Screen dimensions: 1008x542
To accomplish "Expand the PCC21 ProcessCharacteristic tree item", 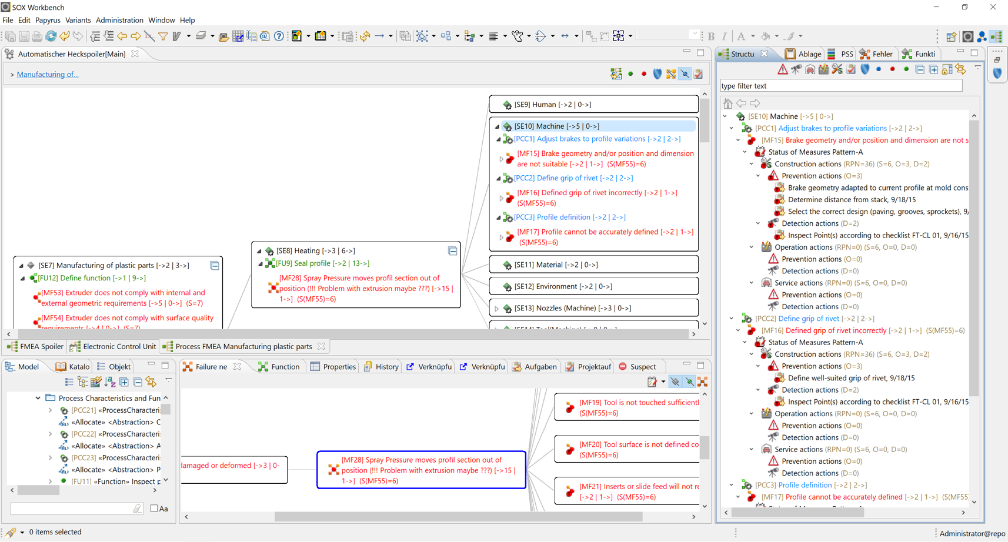I will pyautogui.click(x=51, y=410).
